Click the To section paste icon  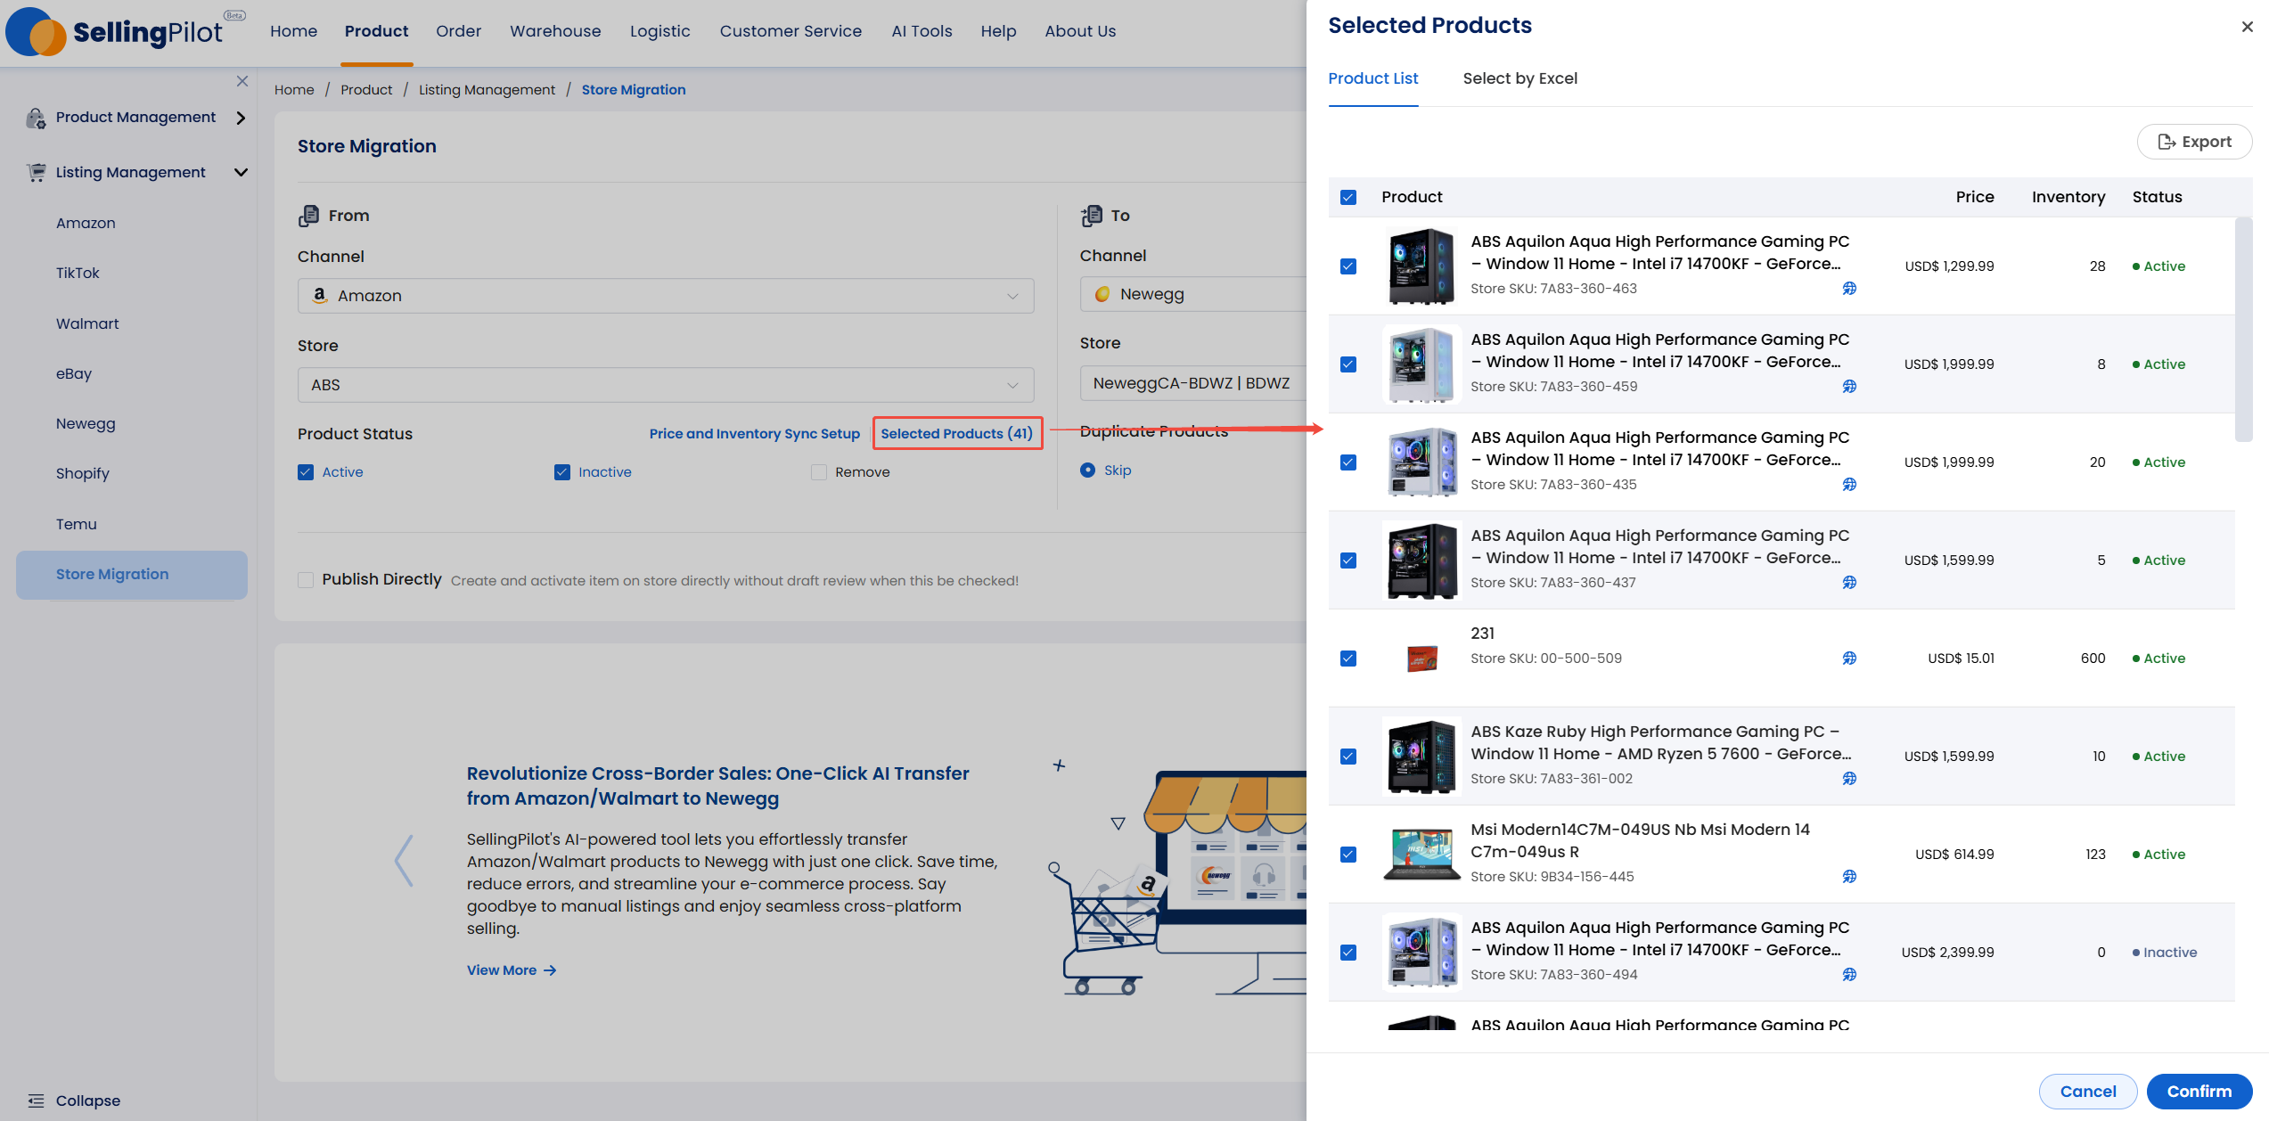[x=1091, y=216]
